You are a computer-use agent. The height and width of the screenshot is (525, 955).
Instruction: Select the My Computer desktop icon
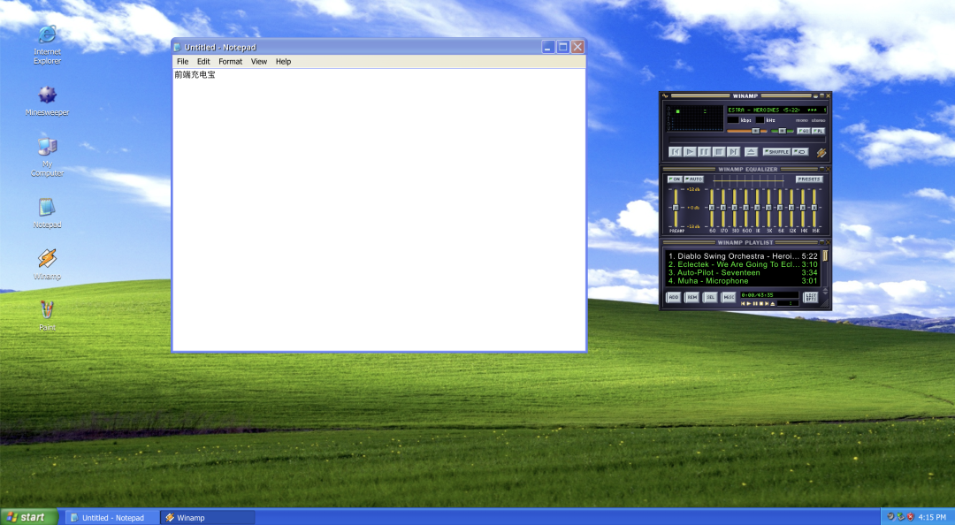47,147
